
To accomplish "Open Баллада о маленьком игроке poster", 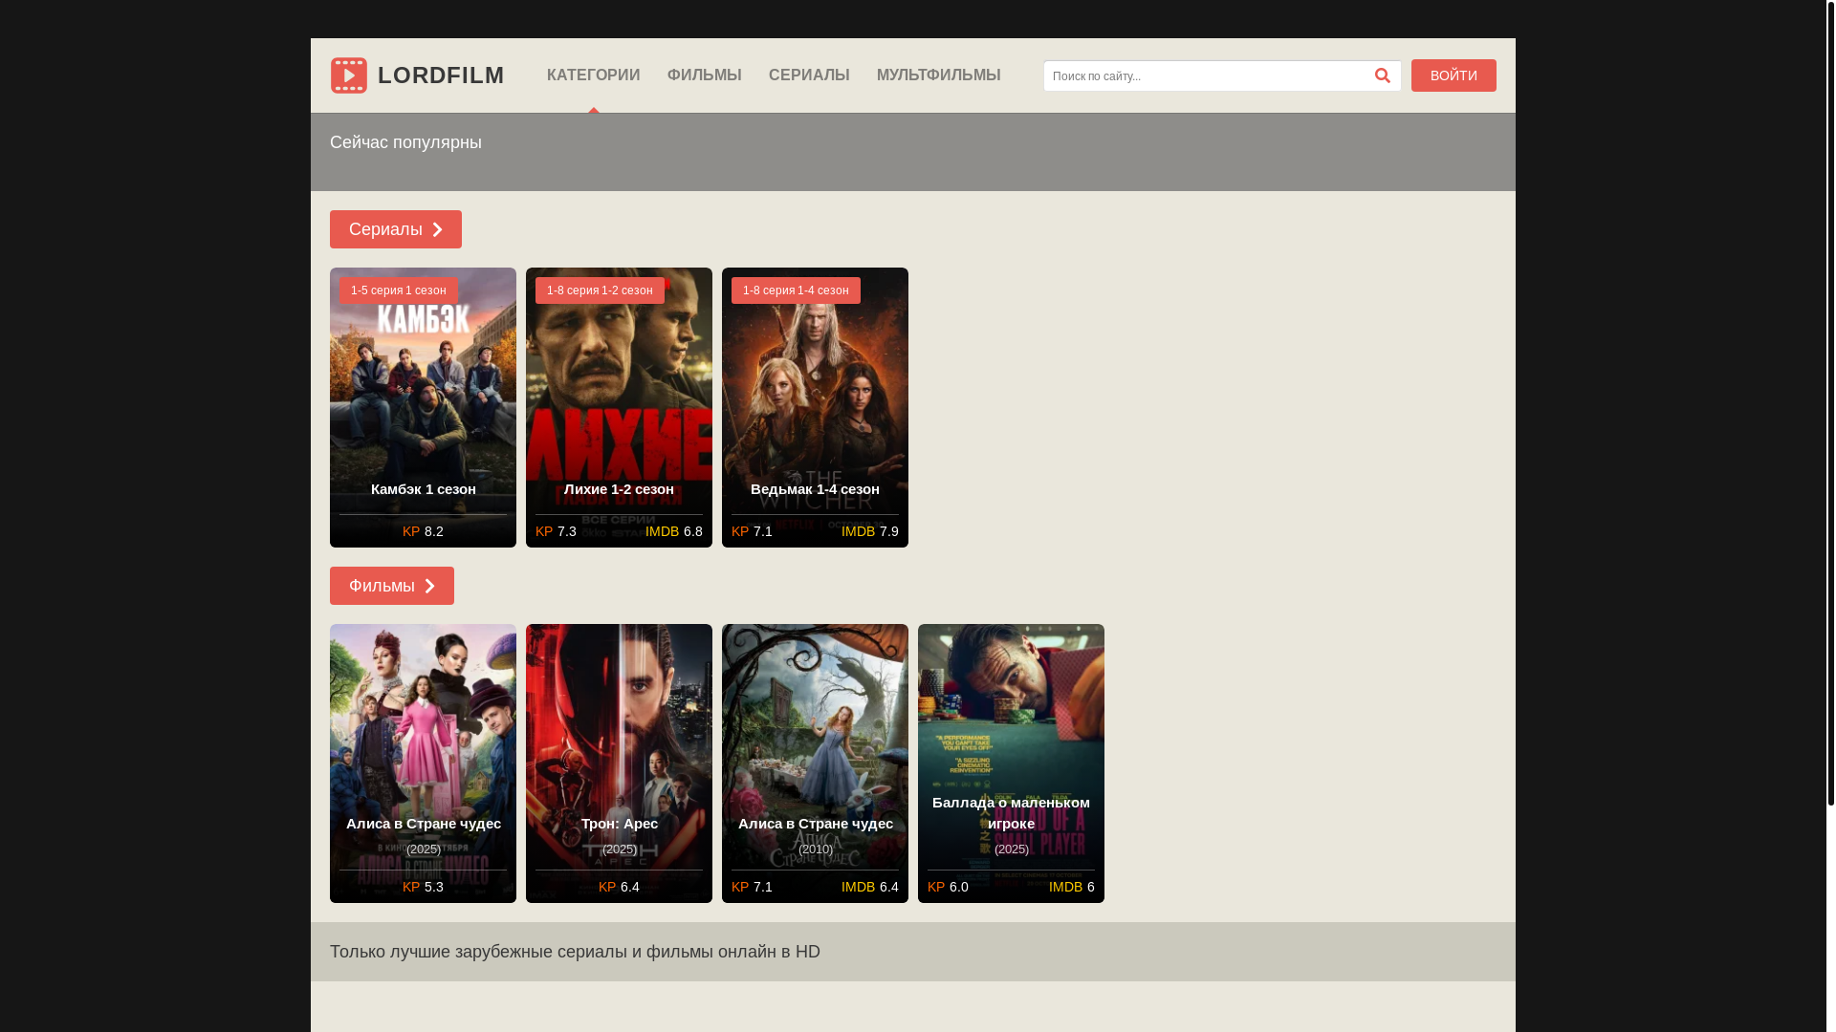I will click(1011, 763).
